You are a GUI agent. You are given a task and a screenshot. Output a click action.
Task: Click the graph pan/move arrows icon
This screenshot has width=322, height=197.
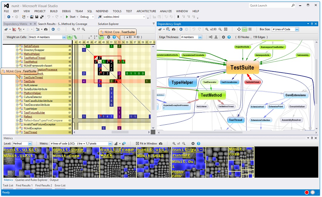click(x=239, y=29)
